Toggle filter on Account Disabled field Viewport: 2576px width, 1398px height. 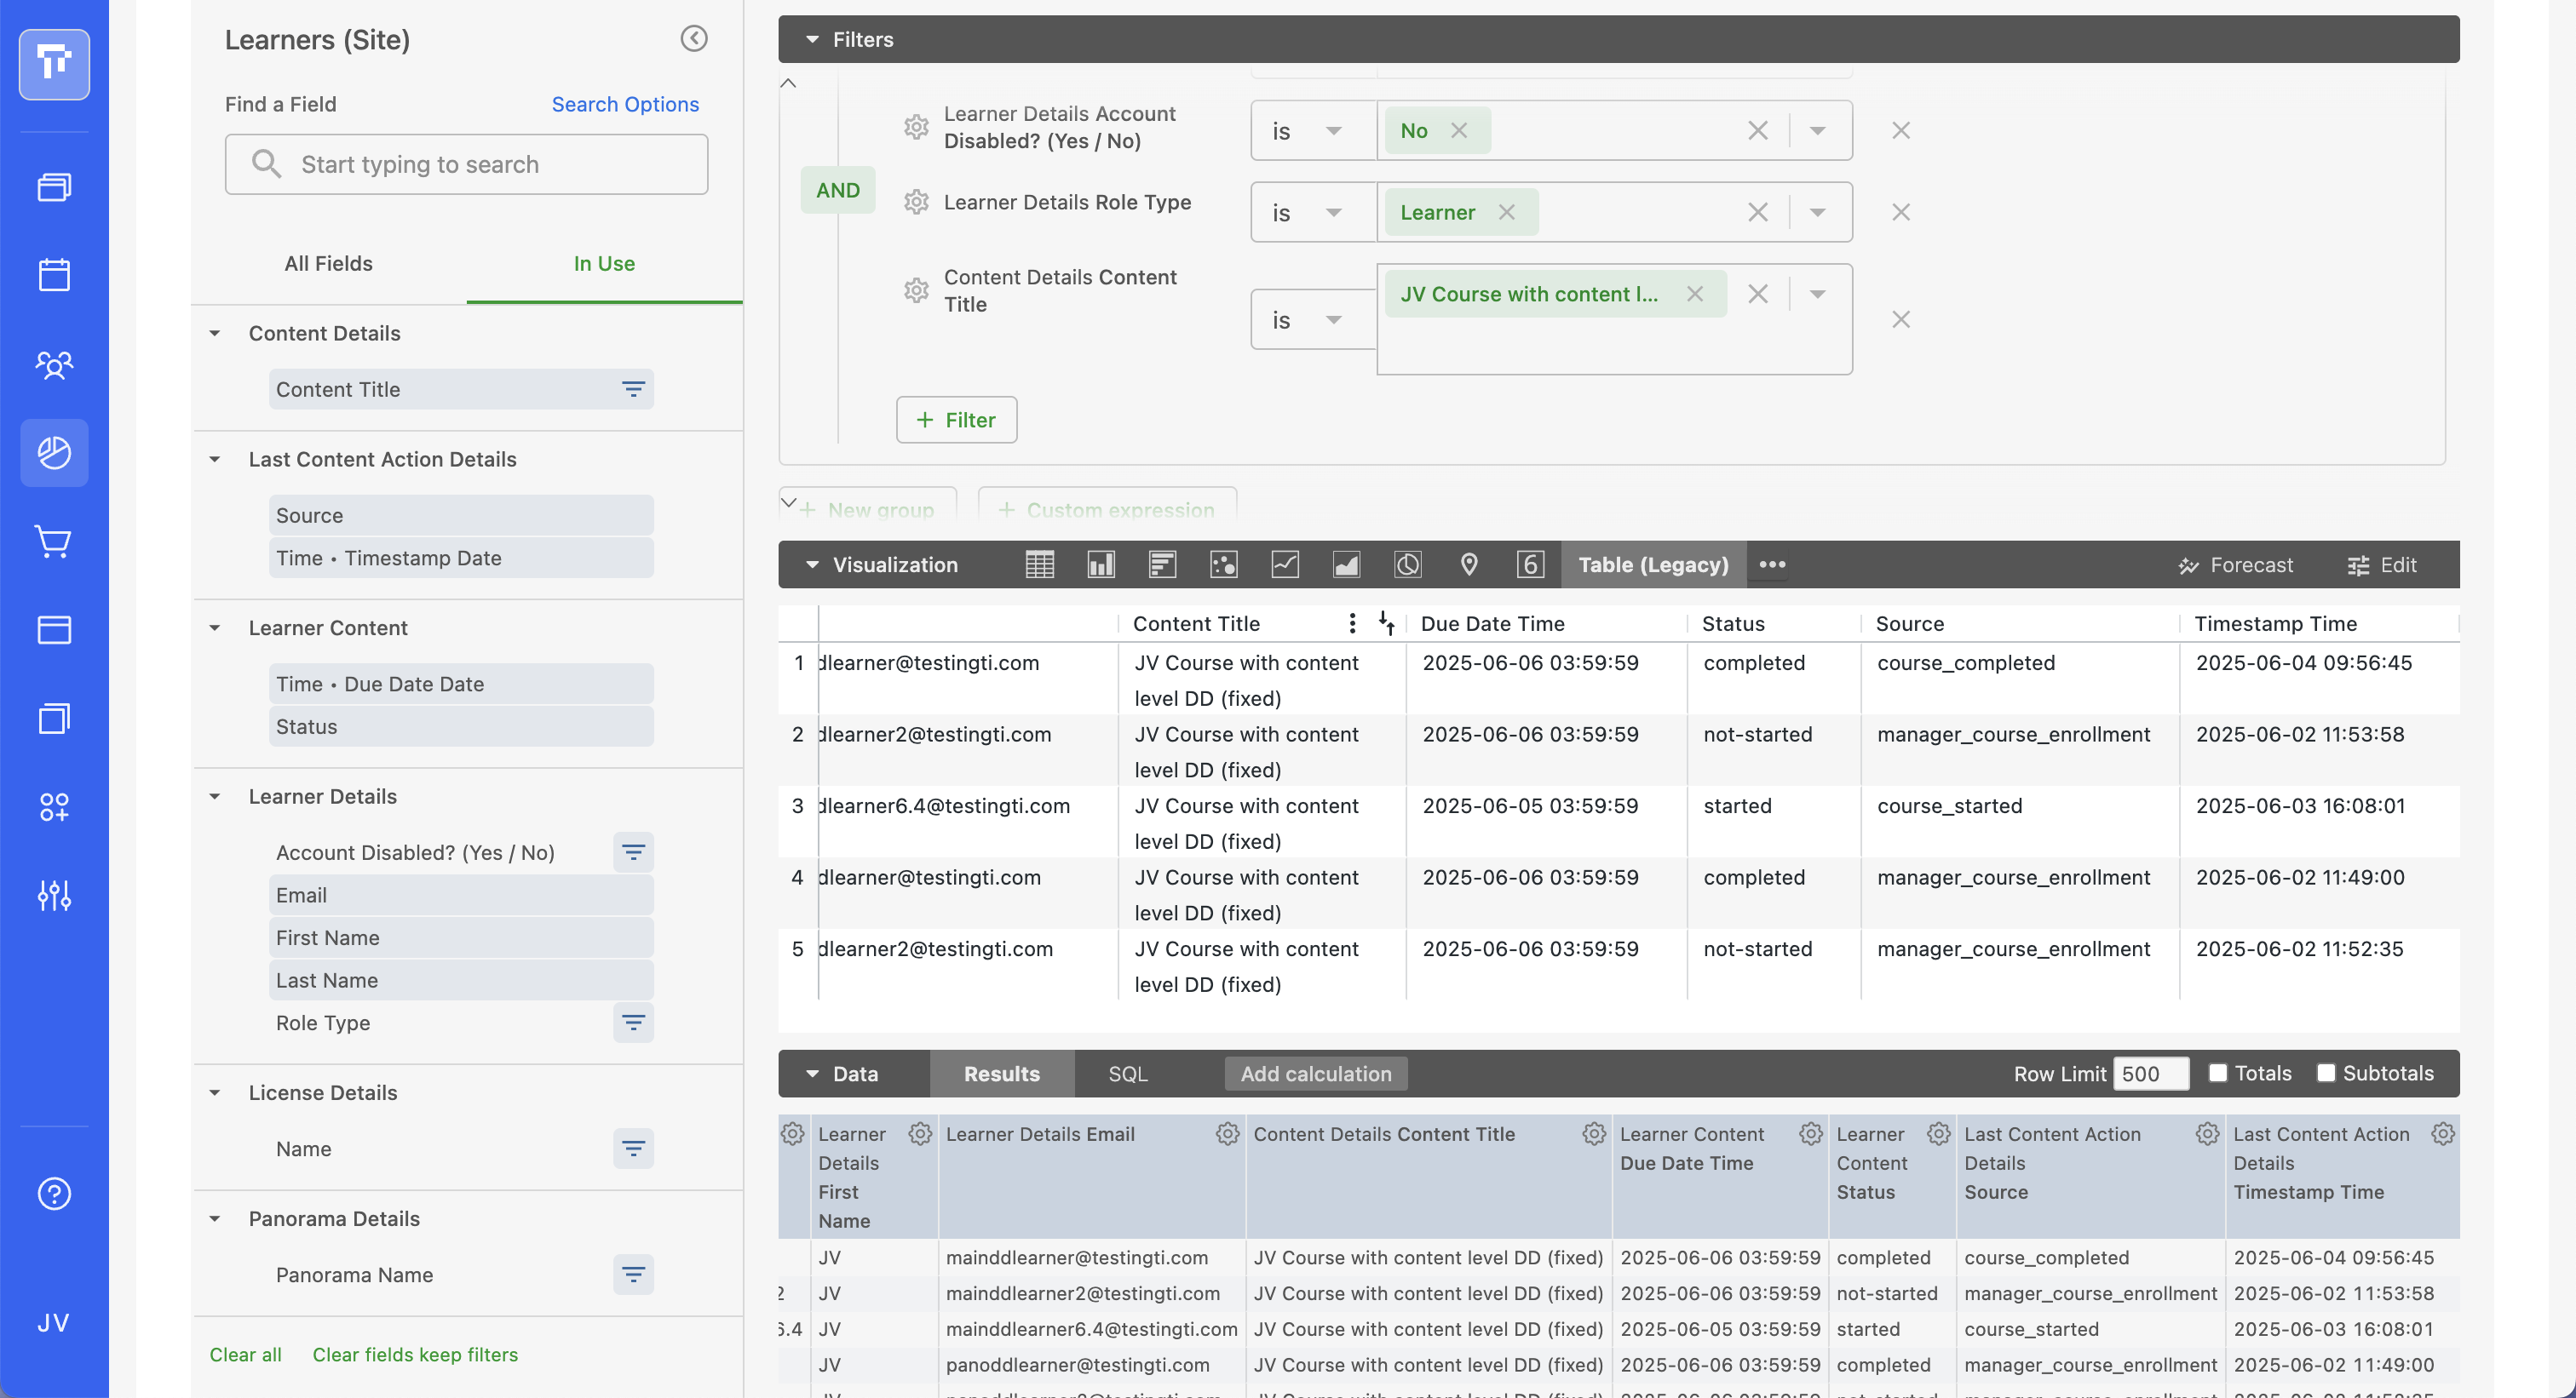[x=633, y=851]
